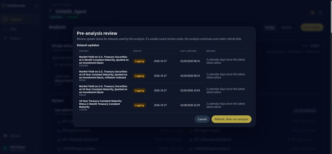This screenshot has width=332, height=154.
Task: Click the Inflation-Indexed 10-Year dataset name
Action: (x=103, y=75)
